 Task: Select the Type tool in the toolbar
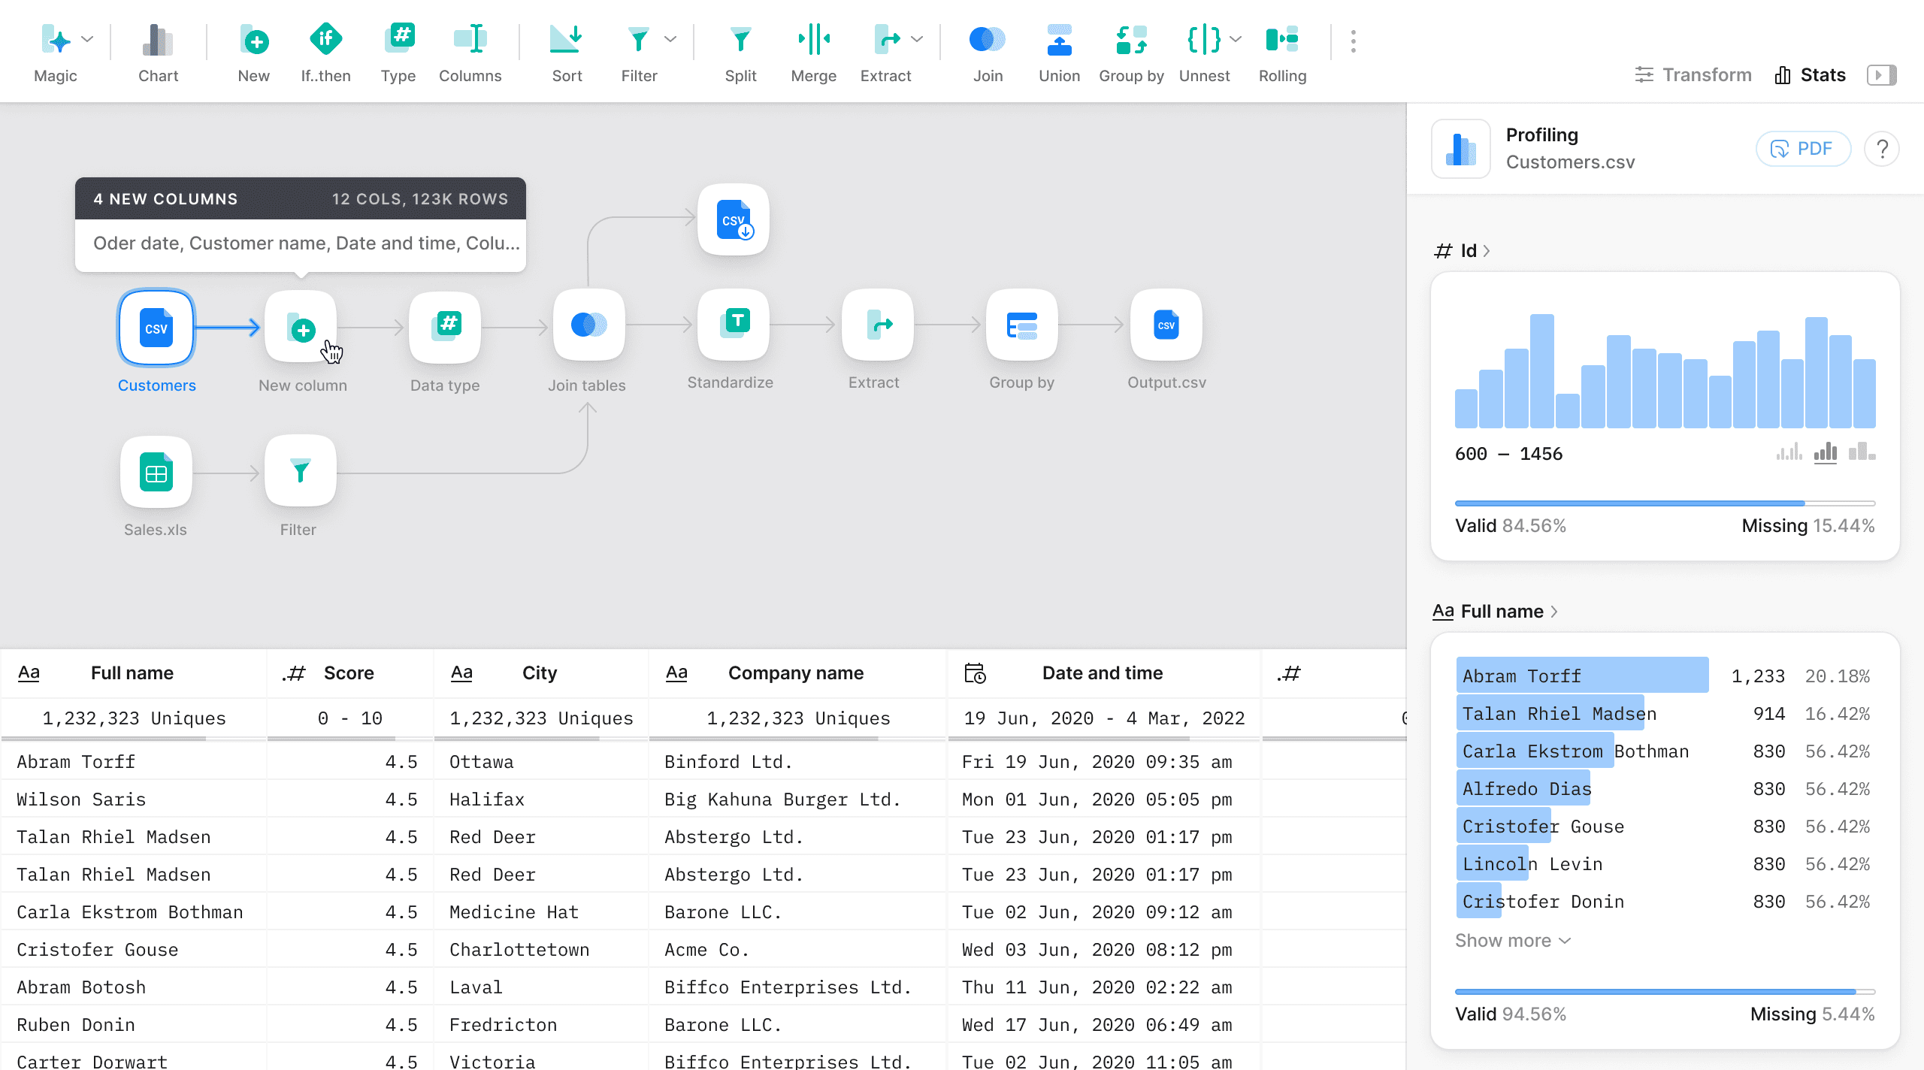point(398,53)
